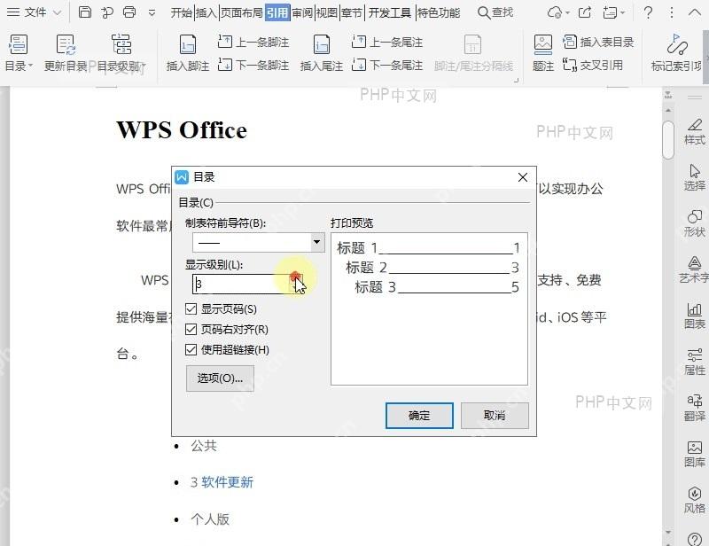Click the Save icon in the quick toolbar
The height and width of the screenshot is (546, 709).
pos(84,12)
